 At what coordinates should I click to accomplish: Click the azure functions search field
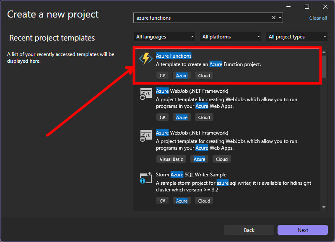pos(201,18)
